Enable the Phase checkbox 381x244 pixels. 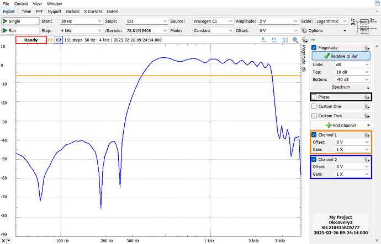pyautogui.click(x=314, y=97)
